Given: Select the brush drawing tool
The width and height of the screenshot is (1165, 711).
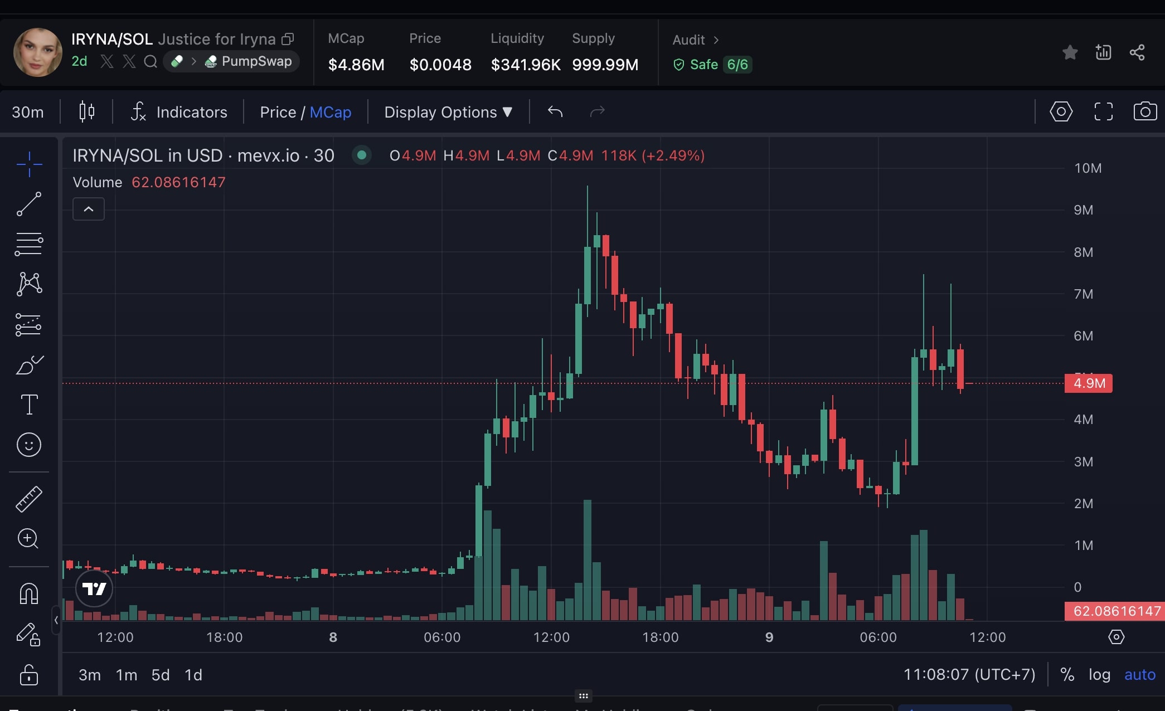Looking at the screenshot, I should click(29, 365).
